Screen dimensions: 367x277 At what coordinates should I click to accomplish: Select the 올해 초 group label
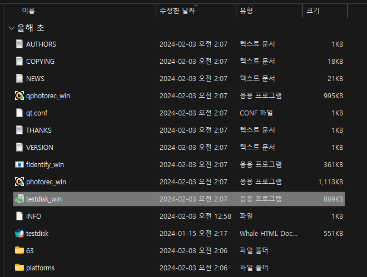coord(31,28)
